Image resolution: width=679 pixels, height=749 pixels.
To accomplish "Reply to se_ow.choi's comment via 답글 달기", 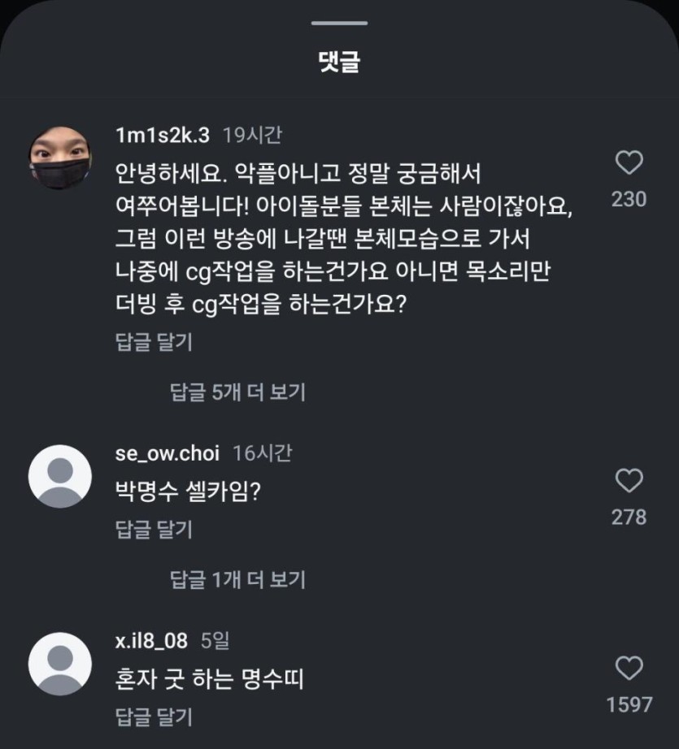I will (155, 530).
